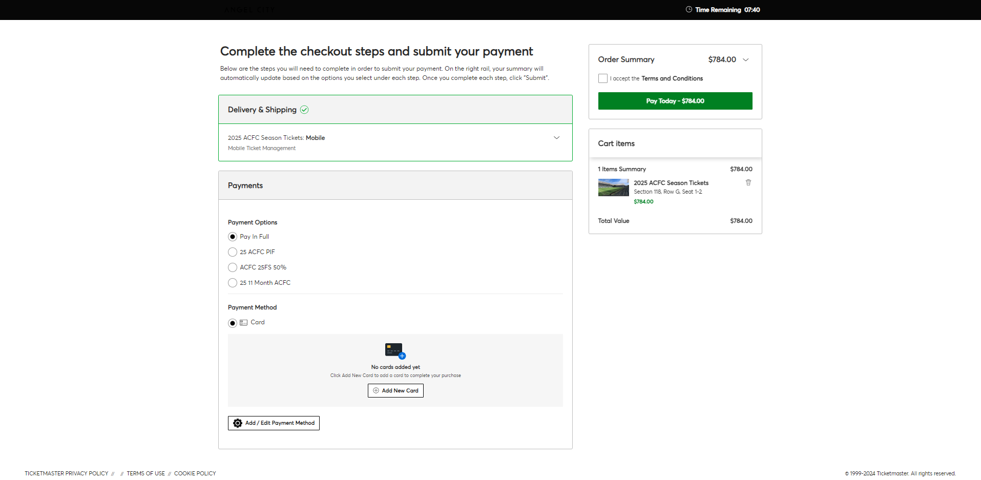Click the green $784.00 item price
This screenshot has height=480, width=981.
pos(643,201)
